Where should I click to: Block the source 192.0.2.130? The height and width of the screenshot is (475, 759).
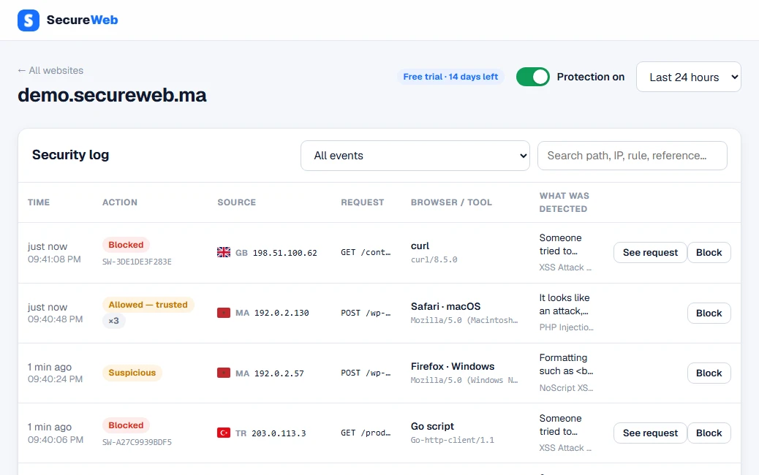(709, 313)
